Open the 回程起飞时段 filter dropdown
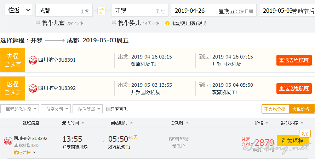The width and height of the screenshot is (315, 159). (20, 109)
